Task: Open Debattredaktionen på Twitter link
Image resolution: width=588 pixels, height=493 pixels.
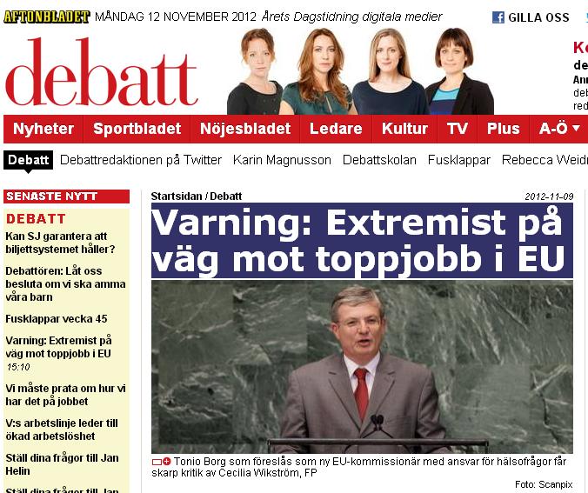Action: click(x=141, y=160)
